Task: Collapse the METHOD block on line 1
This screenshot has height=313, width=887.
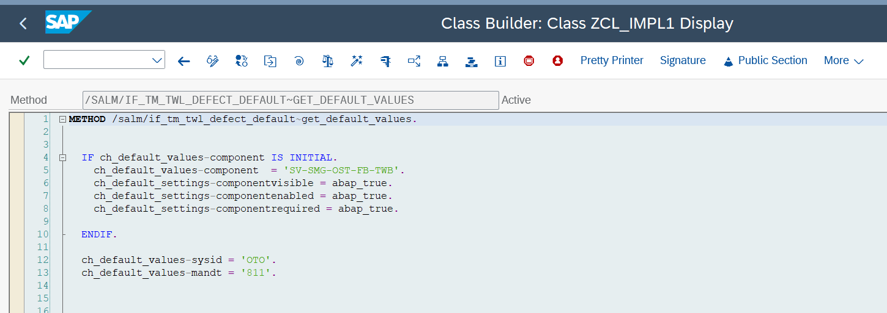Action: coord(62,120)
